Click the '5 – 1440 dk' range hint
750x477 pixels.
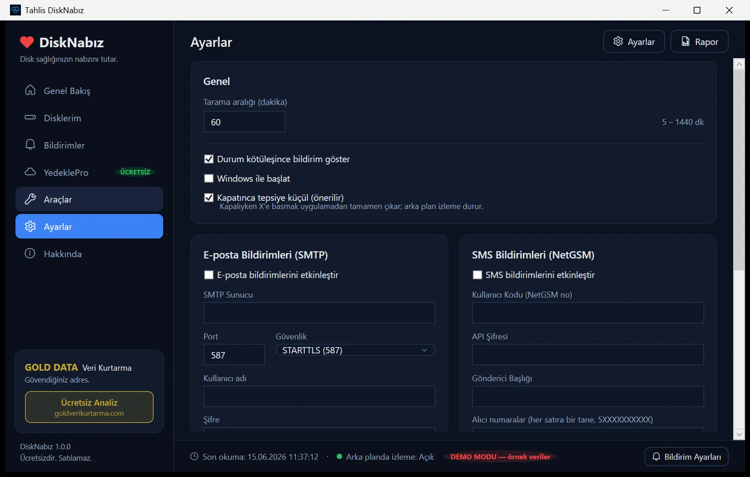click(683, 122)
